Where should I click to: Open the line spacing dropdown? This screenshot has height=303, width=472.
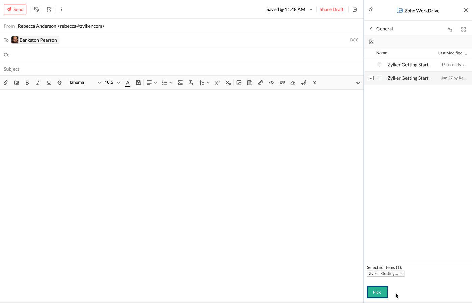point(204,83)
